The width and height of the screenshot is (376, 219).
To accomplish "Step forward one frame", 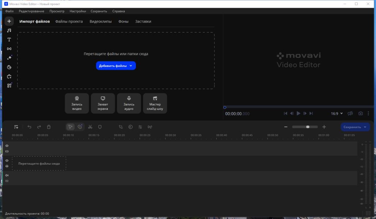I will click(x=305, y=114).
